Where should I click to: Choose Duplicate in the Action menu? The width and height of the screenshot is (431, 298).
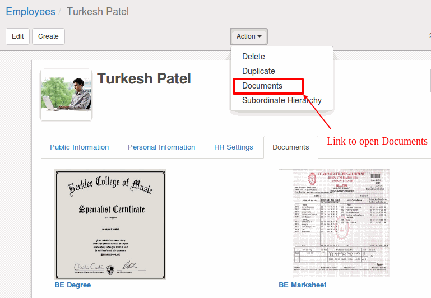click(x=258, y=71)
